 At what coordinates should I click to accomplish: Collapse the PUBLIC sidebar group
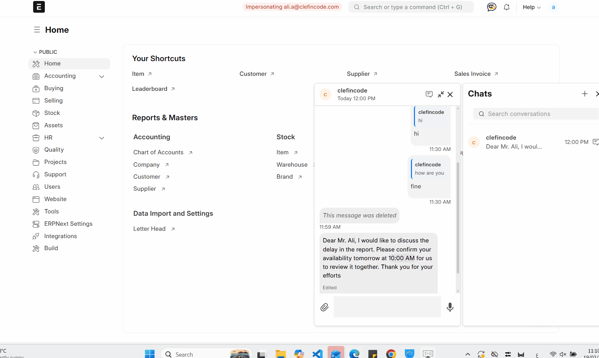tap(35, 52)
